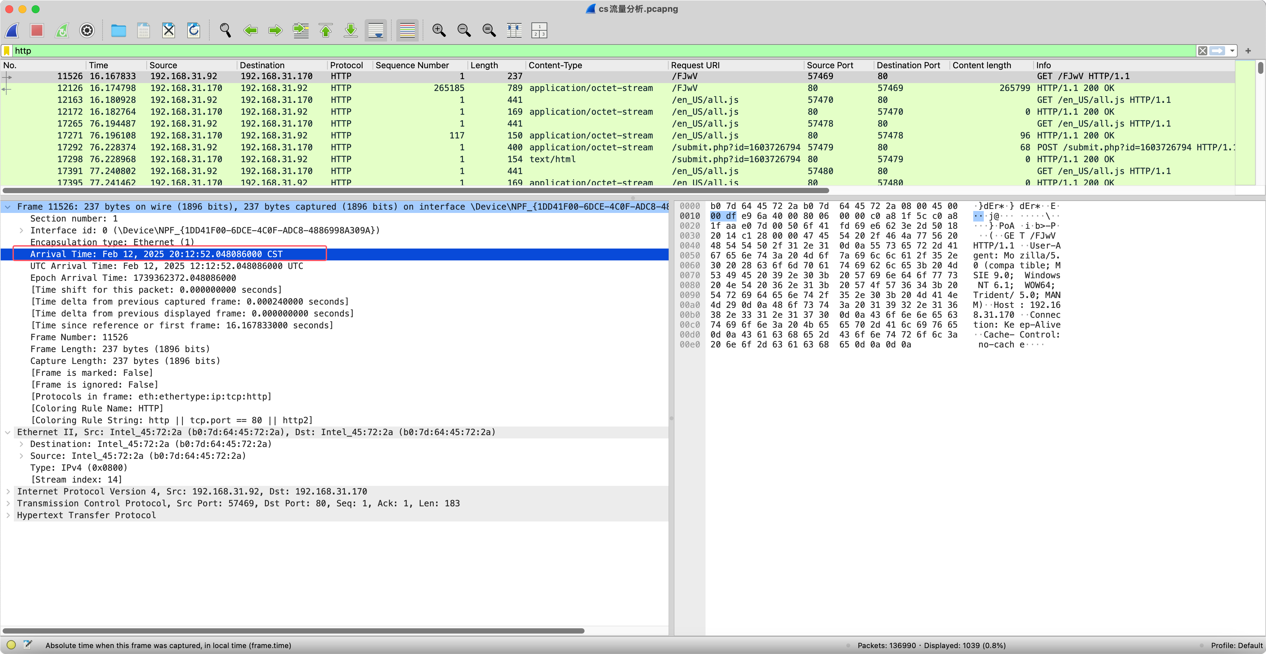
Task: Collapse the Frame 11526 tree node
Action: click(x=8, y=207)
